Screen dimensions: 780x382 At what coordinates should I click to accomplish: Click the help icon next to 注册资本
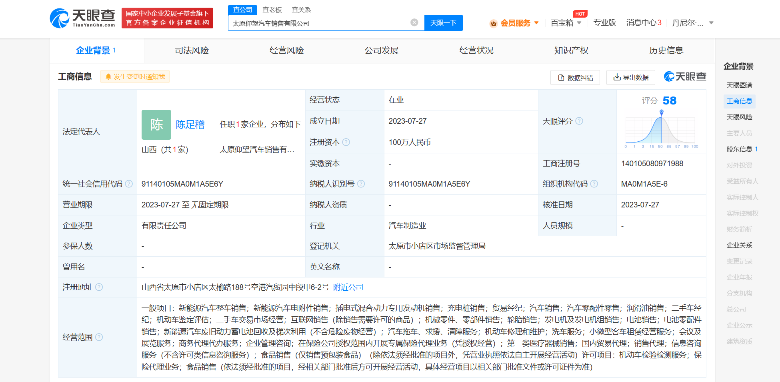click(346, 142)
